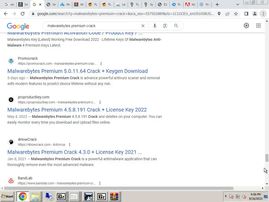Open the cat icon taskbar item
Image resolution: width=269 pixels, height=202 pixels.
click(89, 196)
